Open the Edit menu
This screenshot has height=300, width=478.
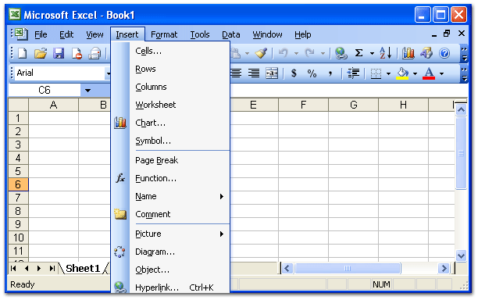point(66,34)
